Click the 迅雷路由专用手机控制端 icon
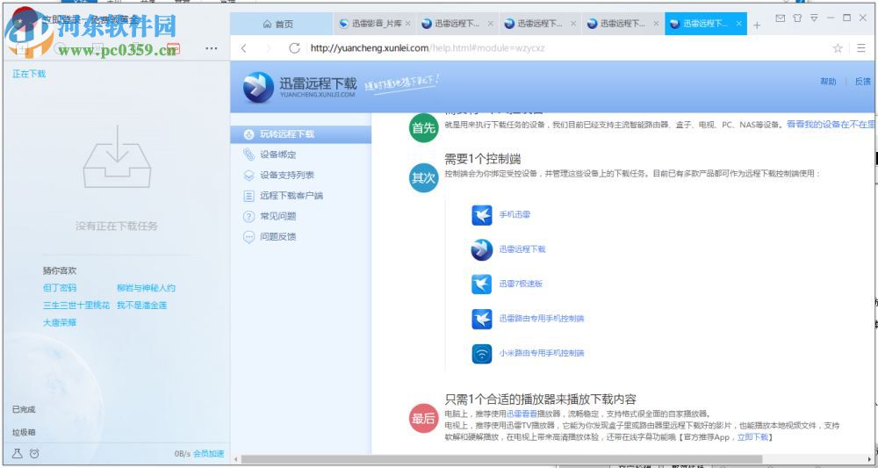Viewport: 878px width, 468px height. point(481,319)
